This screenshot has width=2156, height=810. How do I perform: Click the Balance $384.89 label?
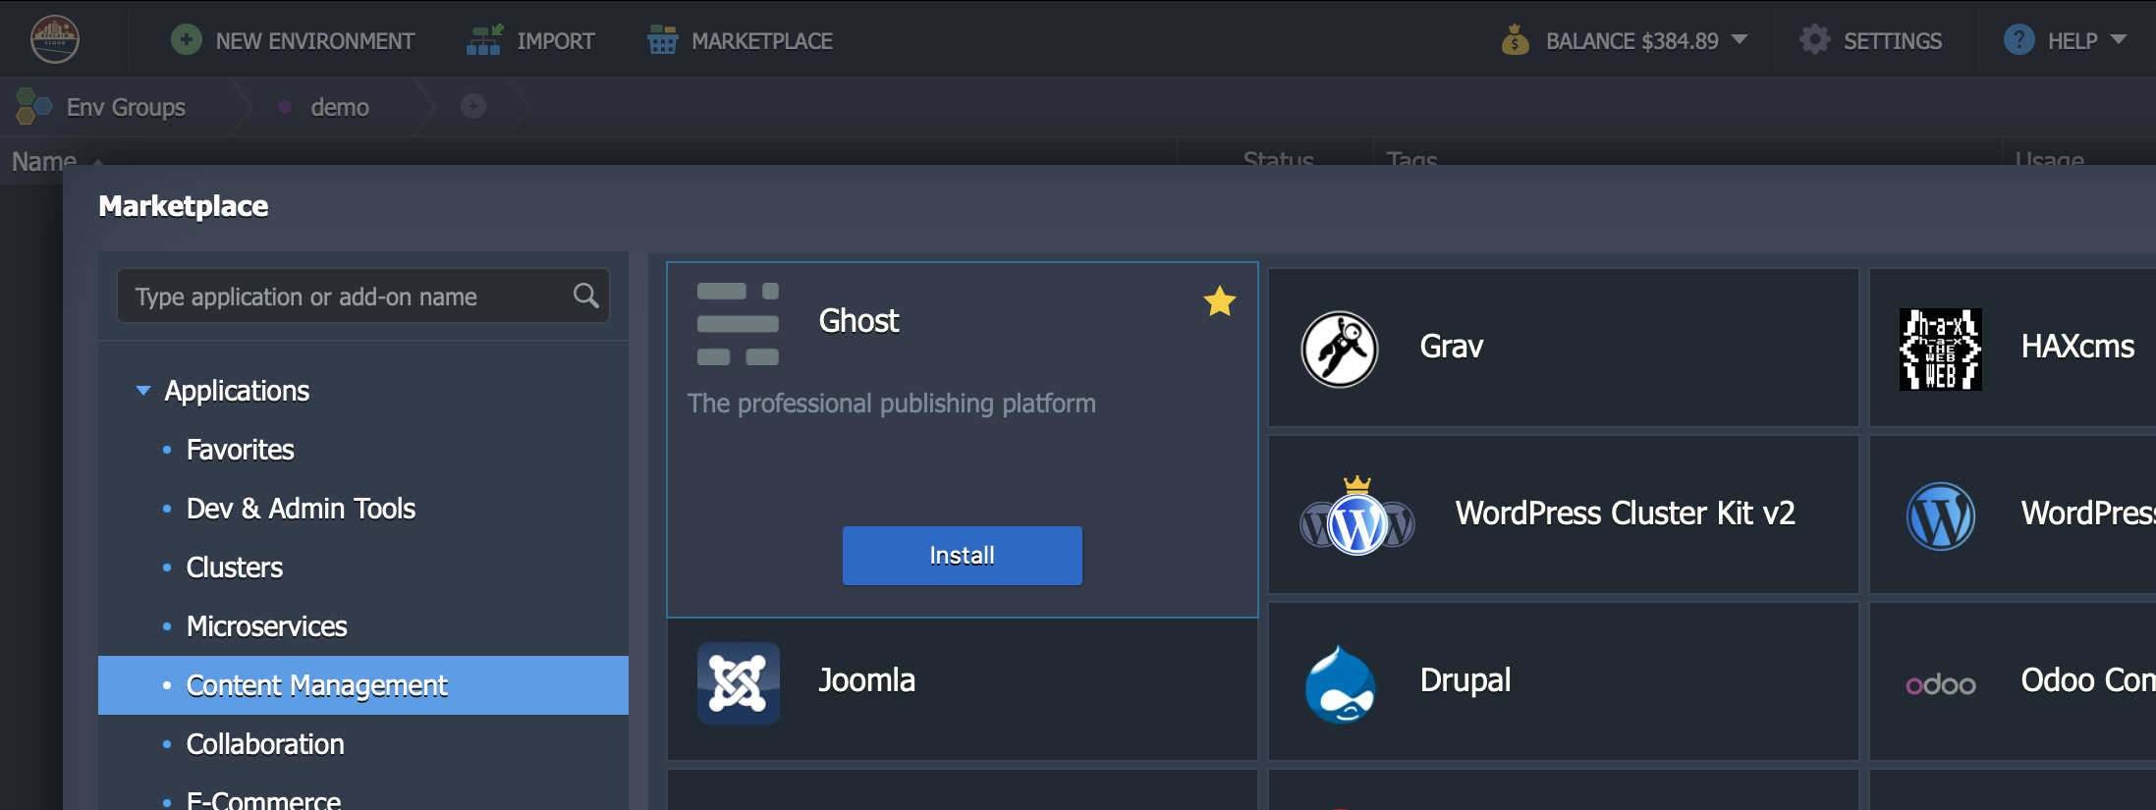[x=1632, y=41]
